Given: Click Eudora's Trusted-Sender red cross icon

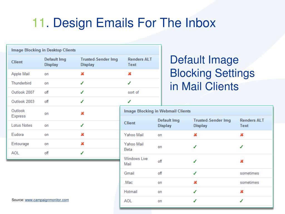Looking at the screenshot, I should [x=82, y=135].
